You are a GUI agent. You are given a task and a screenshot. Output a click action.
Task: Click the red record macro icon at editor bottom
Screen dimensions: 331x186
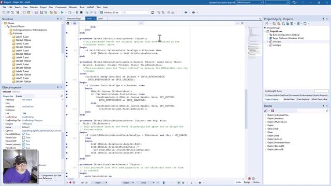click(70, 182)
